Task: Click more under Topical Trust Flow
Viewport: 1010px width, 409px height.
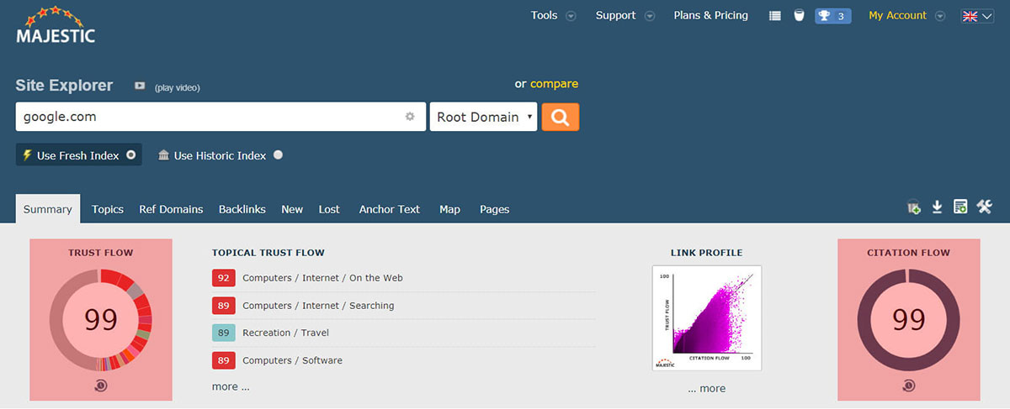Action: pos(231,387)
